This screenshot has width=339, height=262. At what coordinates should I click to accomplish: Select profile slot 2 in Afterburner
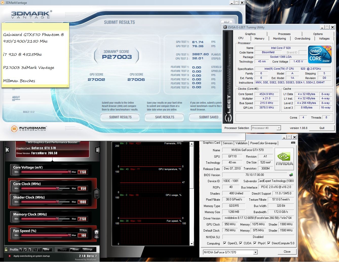coord(26,250)
